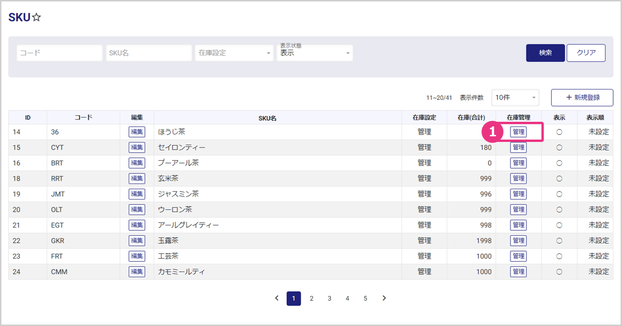The width and height of the screenshot is (622, 326).
Task: Click 管理 stock button for カモミールティ
Action: point(518,272)
